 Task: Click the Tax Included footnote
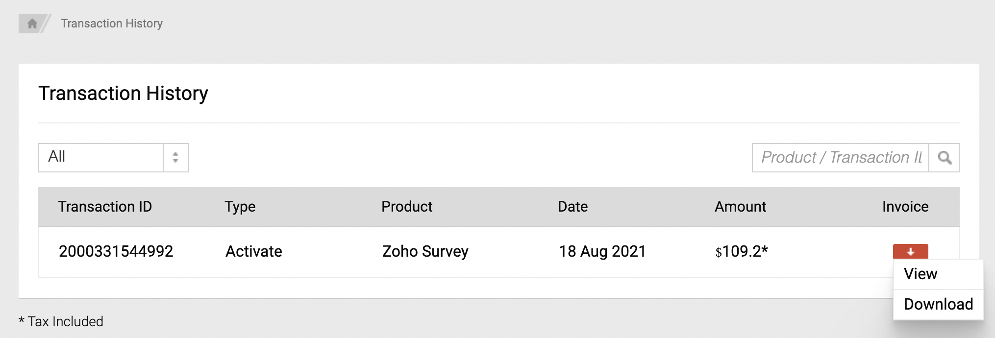click(61, 322)
